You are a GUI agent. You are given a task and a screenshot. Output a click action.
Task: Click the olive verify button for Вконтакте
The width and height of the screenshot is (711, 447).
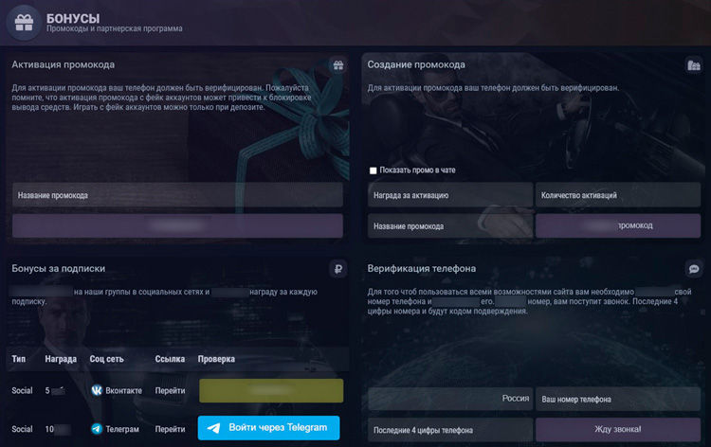271,390
